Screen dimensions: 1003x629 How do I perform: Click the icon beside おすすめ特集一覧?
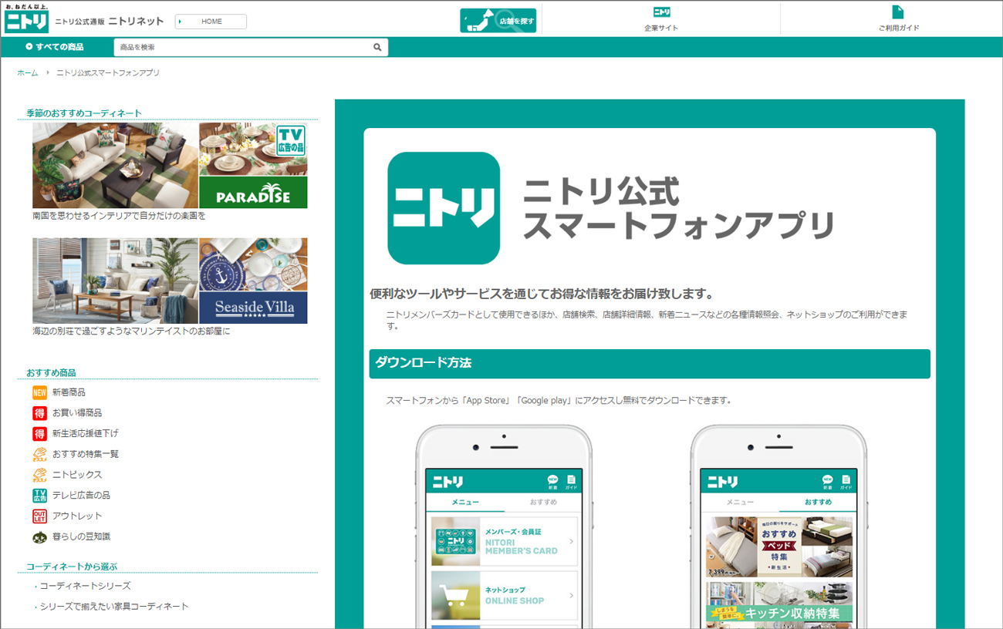[x=39, y=454]
